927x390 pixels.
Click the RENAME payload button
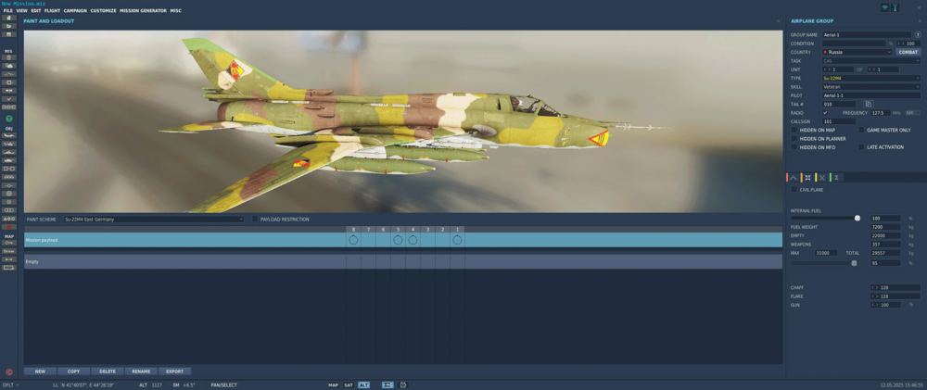click(x=141, y=371)
